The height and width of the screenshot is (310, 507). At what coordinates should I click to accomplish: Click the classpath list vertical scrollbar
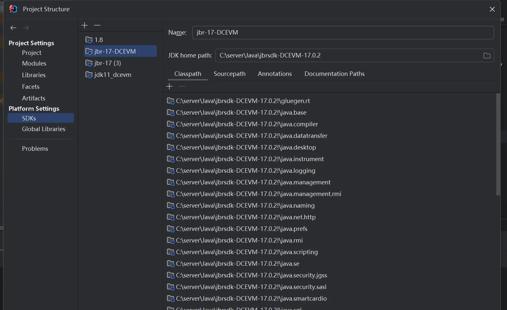[498, 144]
